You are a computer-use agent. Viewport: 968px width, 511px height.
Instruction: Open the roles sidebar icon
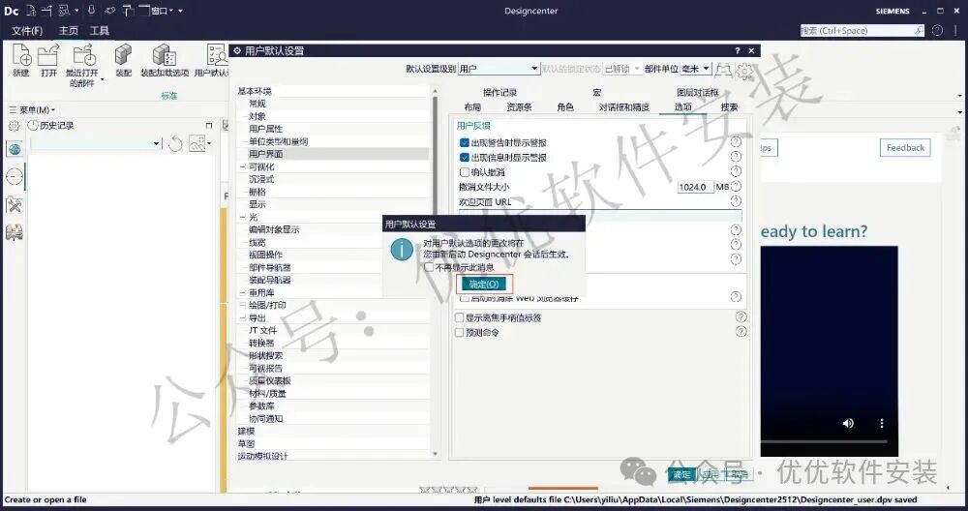pos(15,232)
